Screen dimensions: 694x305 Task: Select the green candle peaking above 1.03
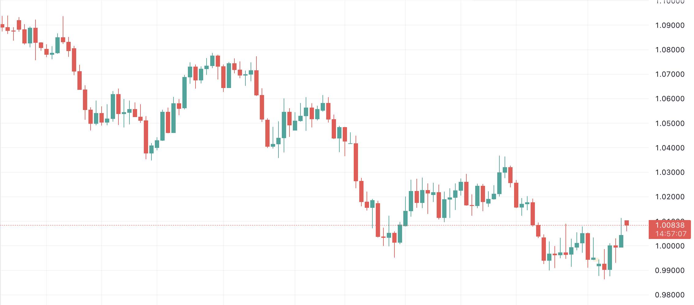499,183
